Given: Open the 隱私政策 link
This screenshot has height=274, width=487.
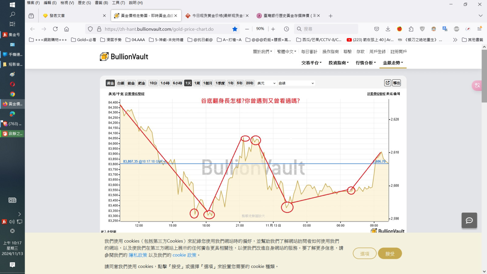Looking at the screenshot, I should pyautogui.click(x=138, y=255).
